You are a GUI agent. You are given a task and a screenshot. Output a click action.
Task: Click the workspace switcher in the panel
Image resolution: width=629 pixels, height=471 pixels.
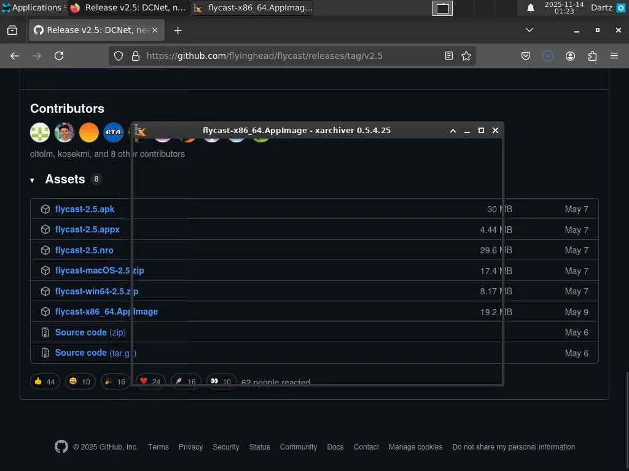tap(442, 8)
